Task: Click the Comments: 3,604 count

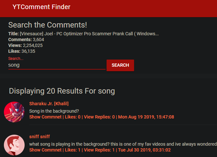Action: click(x=26, y=39)
